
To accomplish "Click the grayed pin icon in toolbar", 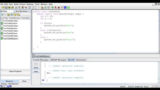I will pos(39,7).
